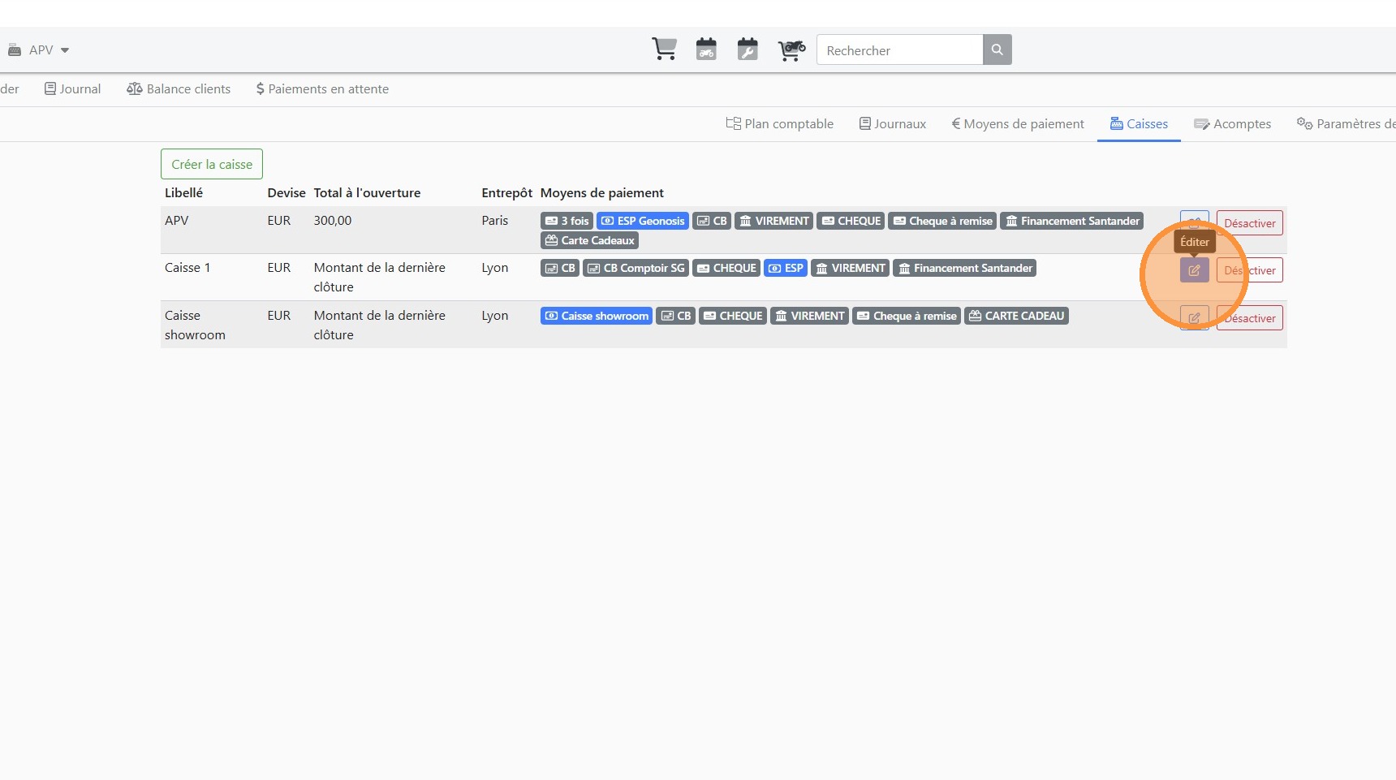1396x780 pixels.
Task: Click Financement Santander badge in APV row
Action: 1072,221
